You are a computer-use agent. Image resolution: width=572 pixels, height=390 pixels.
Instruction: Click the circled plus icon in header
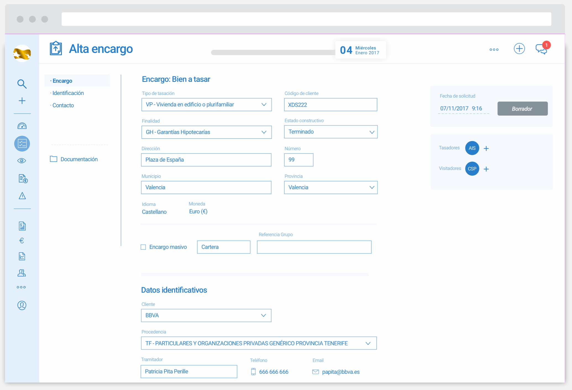click(x=519, y=49)
